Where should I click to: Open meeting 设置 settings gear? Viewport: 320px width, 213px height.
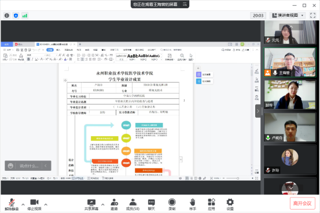pyautogui.click(x=230, y=204)
